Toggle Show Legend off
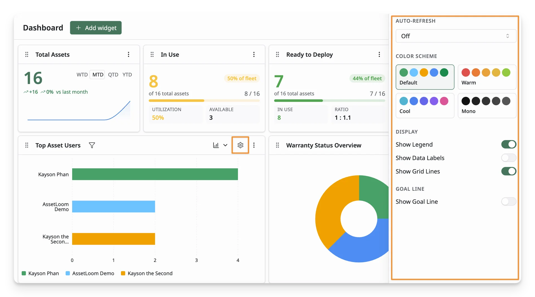The image size is (535, 297). pos(509,144)
